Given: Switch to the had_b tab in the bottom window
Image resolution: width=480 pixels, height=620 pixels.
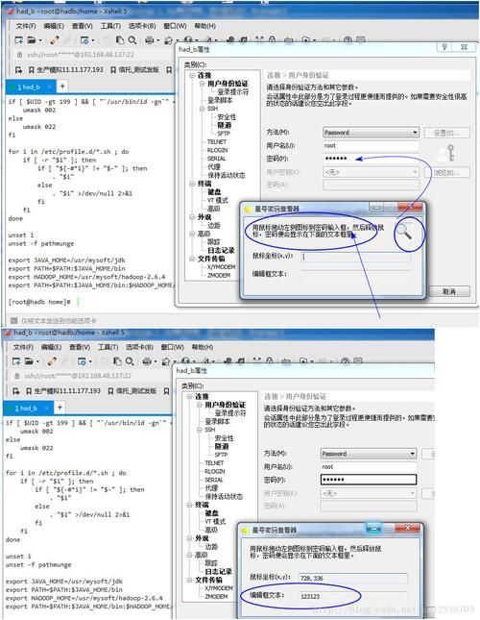Looking at the screenshot, I should click(27, 408).
